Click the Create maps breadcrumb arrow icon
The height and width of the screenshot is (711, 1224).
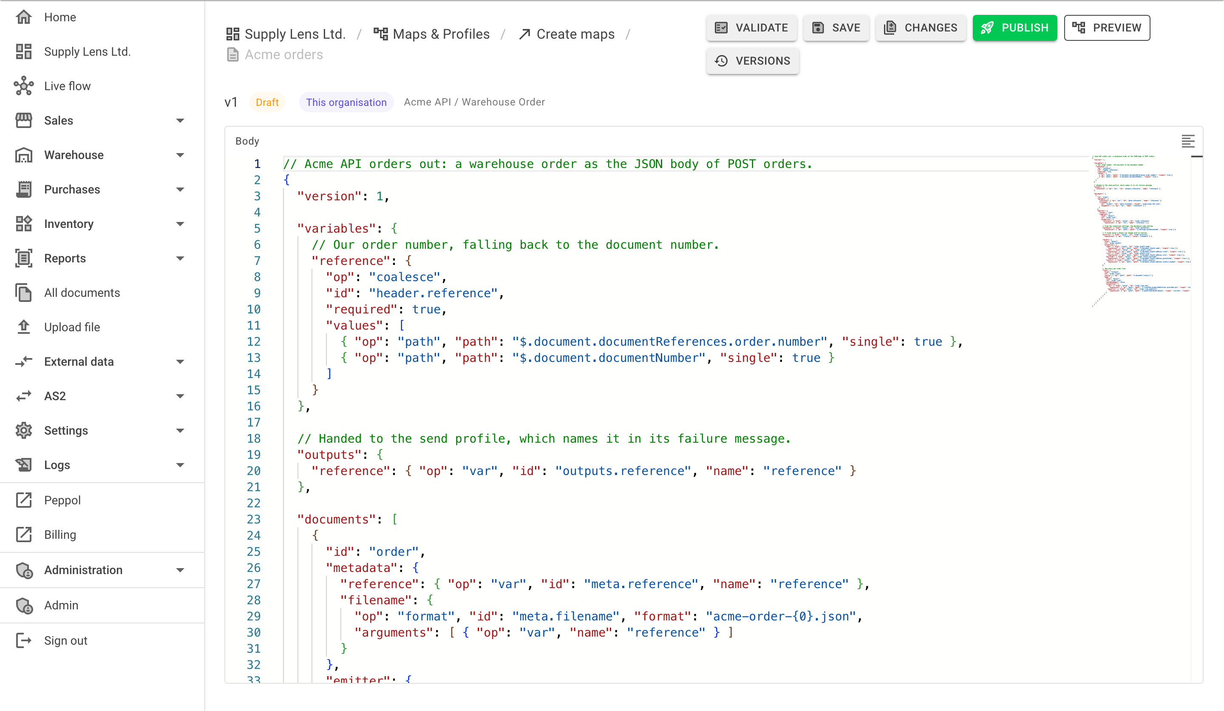point(524,34)
